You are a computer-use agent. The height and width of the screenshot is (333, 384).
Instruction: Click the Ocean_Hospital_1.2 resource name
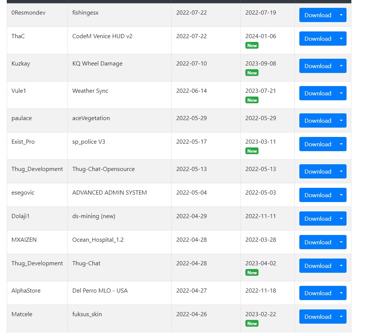(x=98, y=240)
